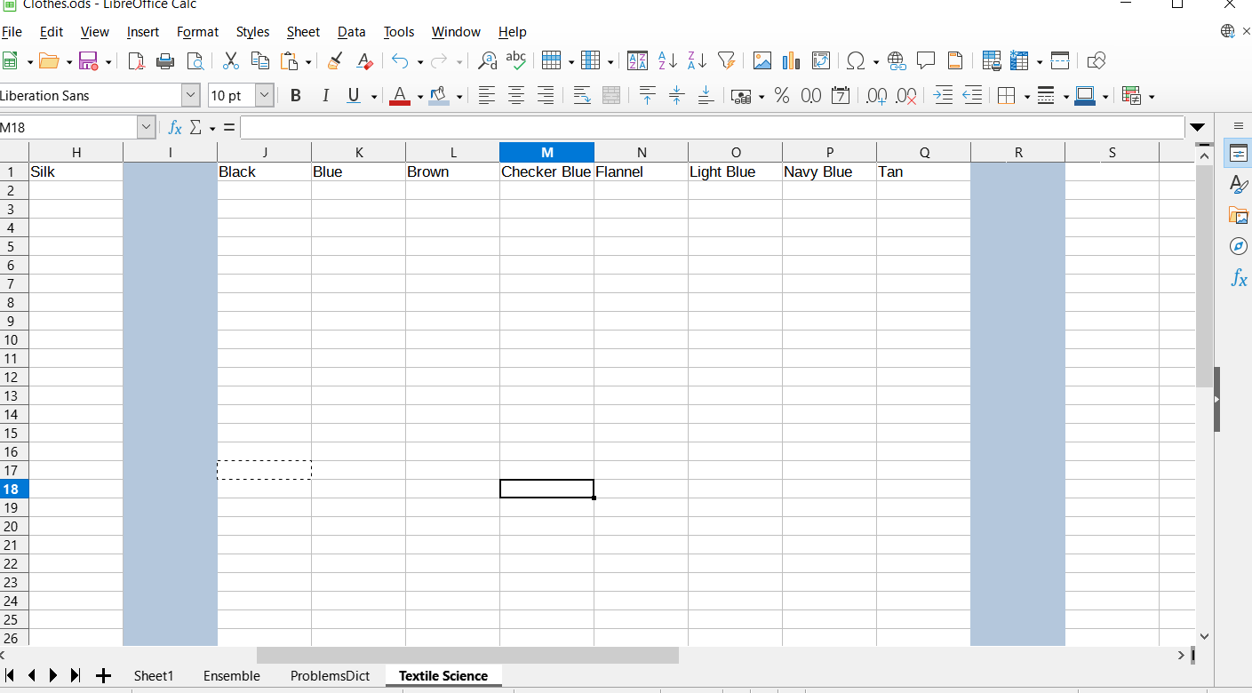Toggle Wrap Text in cells
1252x693 pixels.
582,96
